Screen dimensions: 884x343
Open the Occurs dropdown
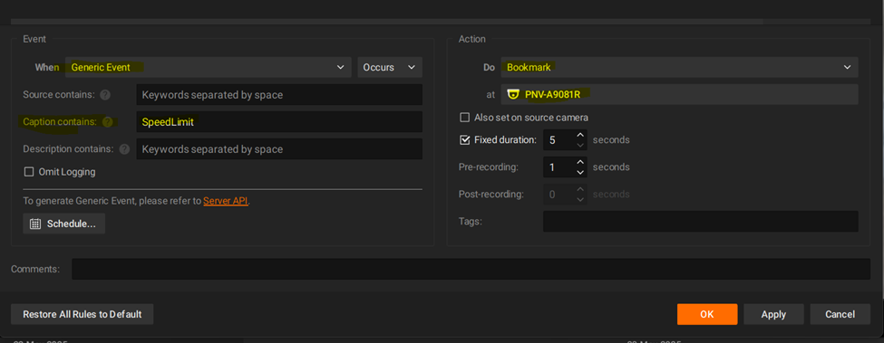pos(390,68)
